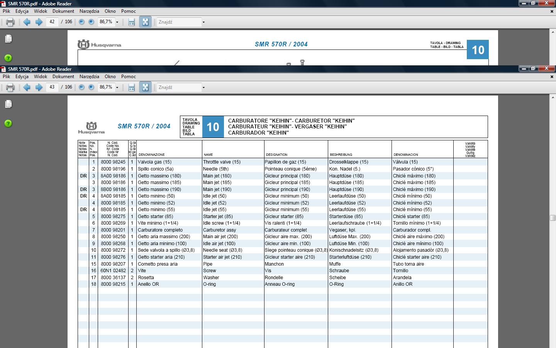Viewport: 556px width, 348px height.
Task: Toggle scrolling fit-width mode in lower toolbar
Action: pyautogui.click(x=132, y=87)
